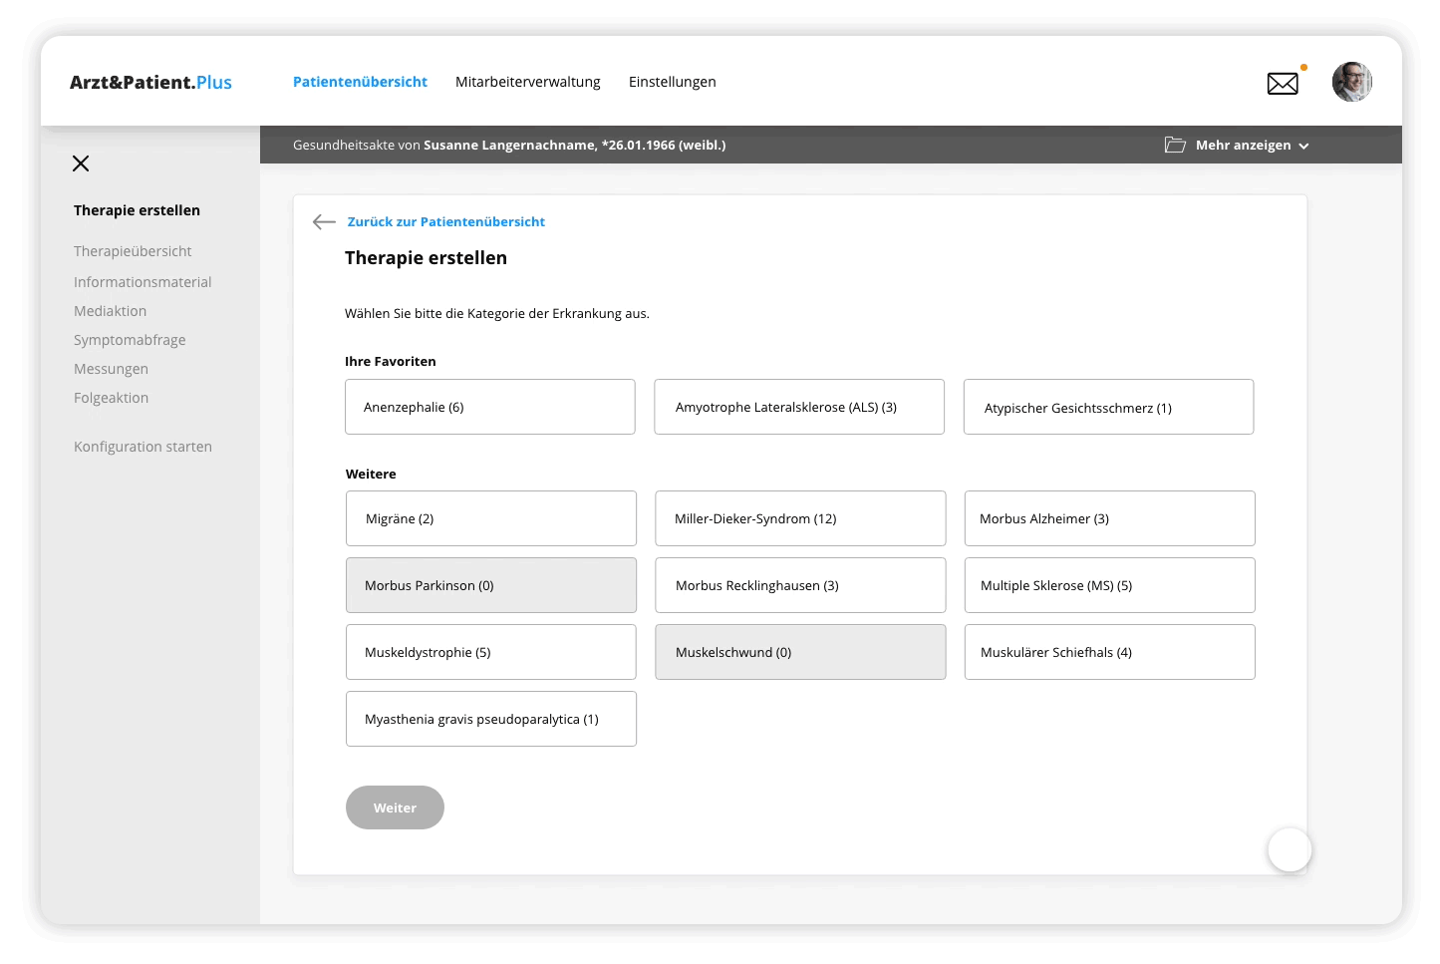Select the Migräne (2) category

(491, 518)
